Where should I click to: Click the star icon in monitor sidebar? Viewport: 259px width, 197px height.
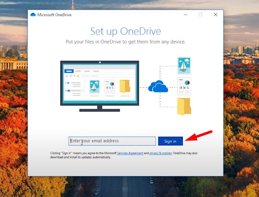[67, 83]
